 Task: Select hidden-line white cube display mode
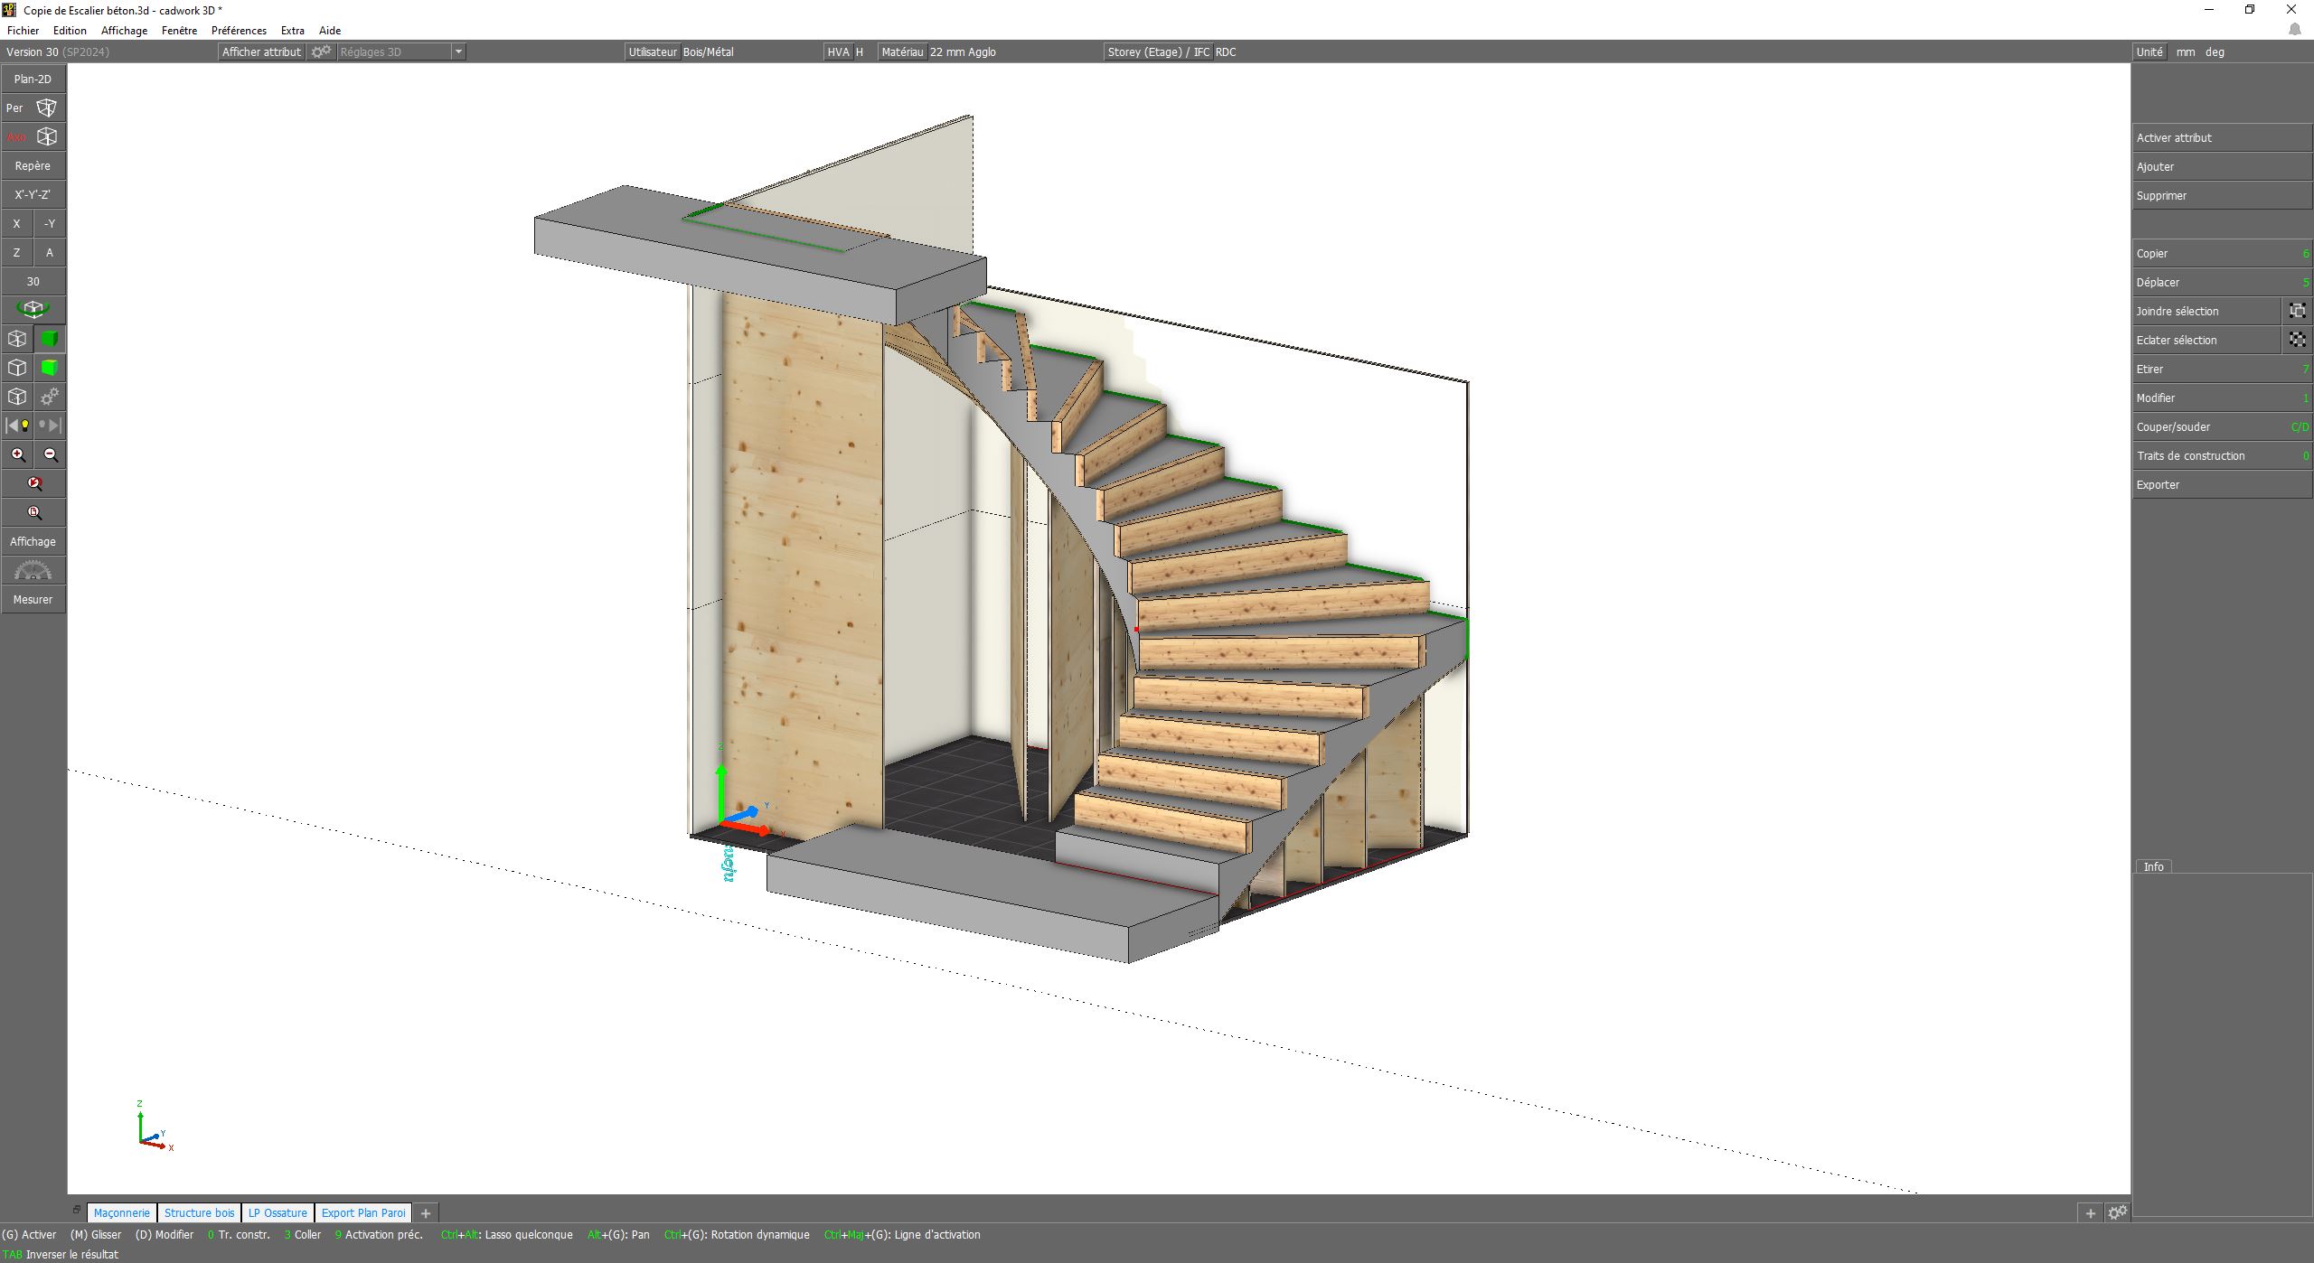pos(17,368)
